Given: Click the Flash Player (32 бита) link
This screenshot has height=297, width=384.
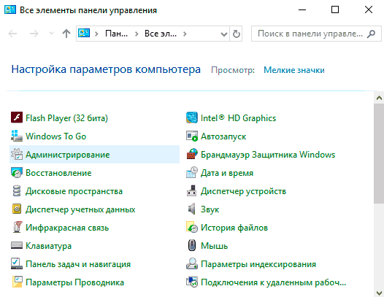Looking at the screenshot, I should (66, 118).
